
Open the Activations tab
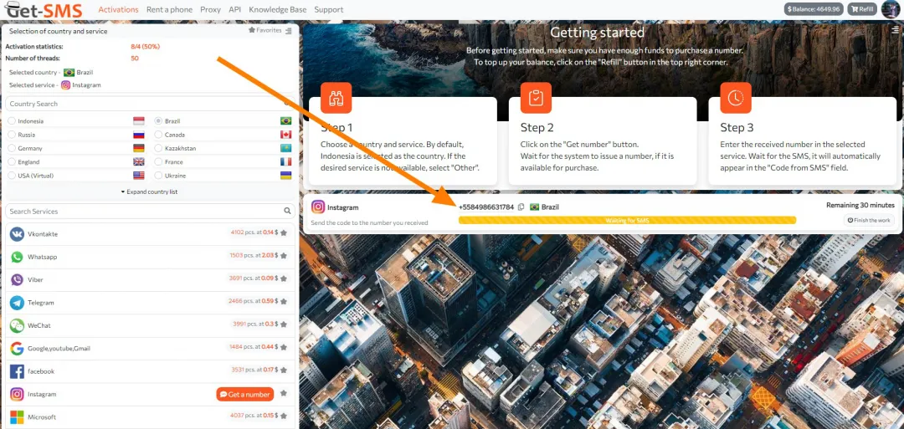coord(118,9)
